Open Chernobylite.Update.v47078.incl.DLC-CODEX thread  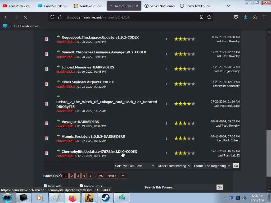pos(99,151)
